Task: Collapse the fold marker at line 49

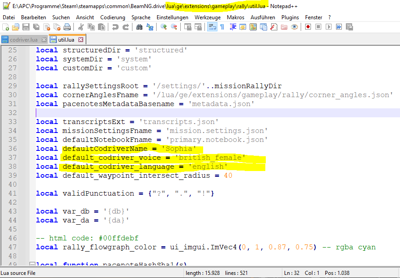Action: point(32,264)
